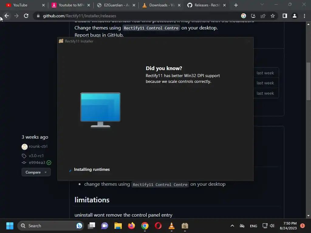Click the tag icon beside v3.0-rc1

[24, 156]
